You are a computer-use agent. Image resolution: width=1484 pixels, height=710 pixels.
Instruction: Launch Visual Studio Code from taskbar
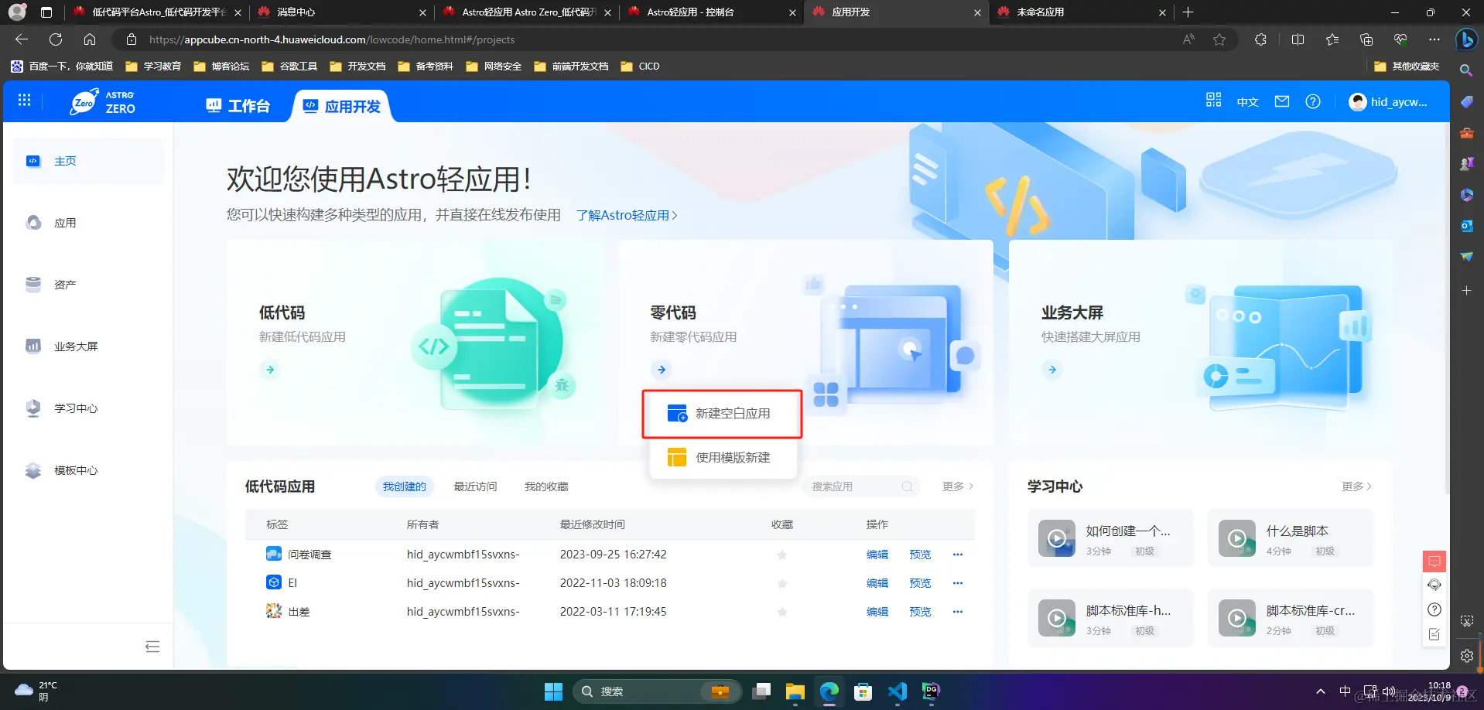897,691
